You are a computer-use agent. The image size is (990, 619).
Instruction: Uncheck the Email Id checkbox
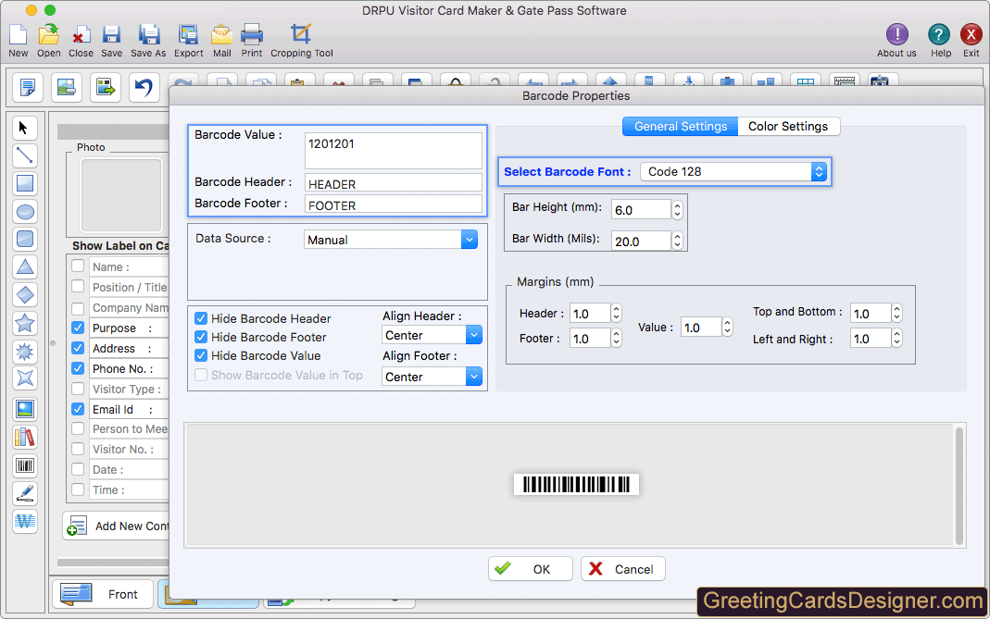78,409
